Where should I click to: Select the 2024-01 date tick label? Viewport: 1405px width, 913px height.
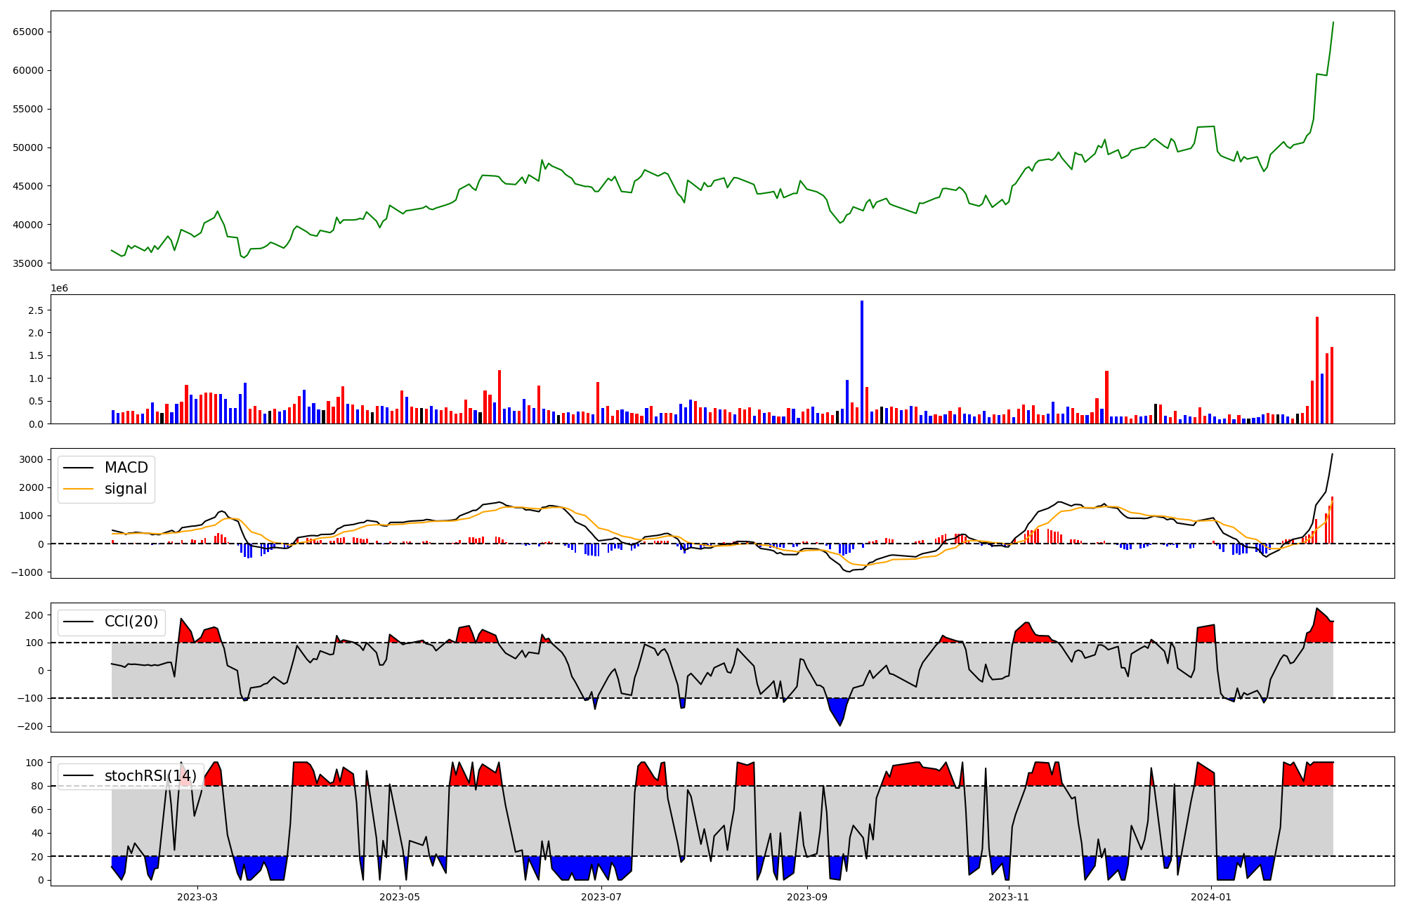1211,897
